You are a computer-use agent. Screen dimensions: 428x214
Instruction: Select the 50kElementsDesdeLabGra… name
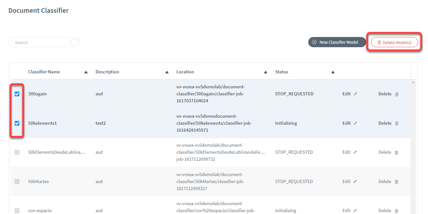[x=57, y=152]
